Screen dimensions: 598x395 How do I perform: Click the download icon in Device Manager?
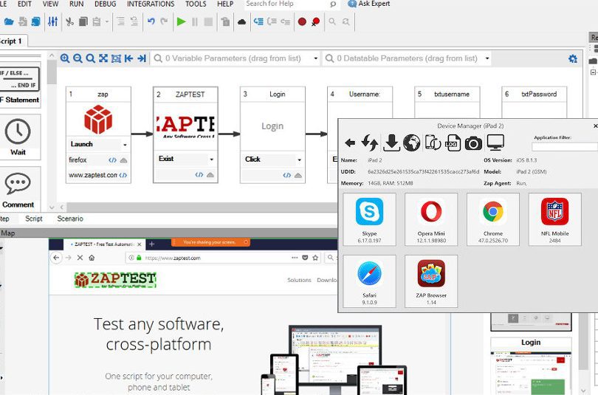pyautogui.click(x=391, y=142)
